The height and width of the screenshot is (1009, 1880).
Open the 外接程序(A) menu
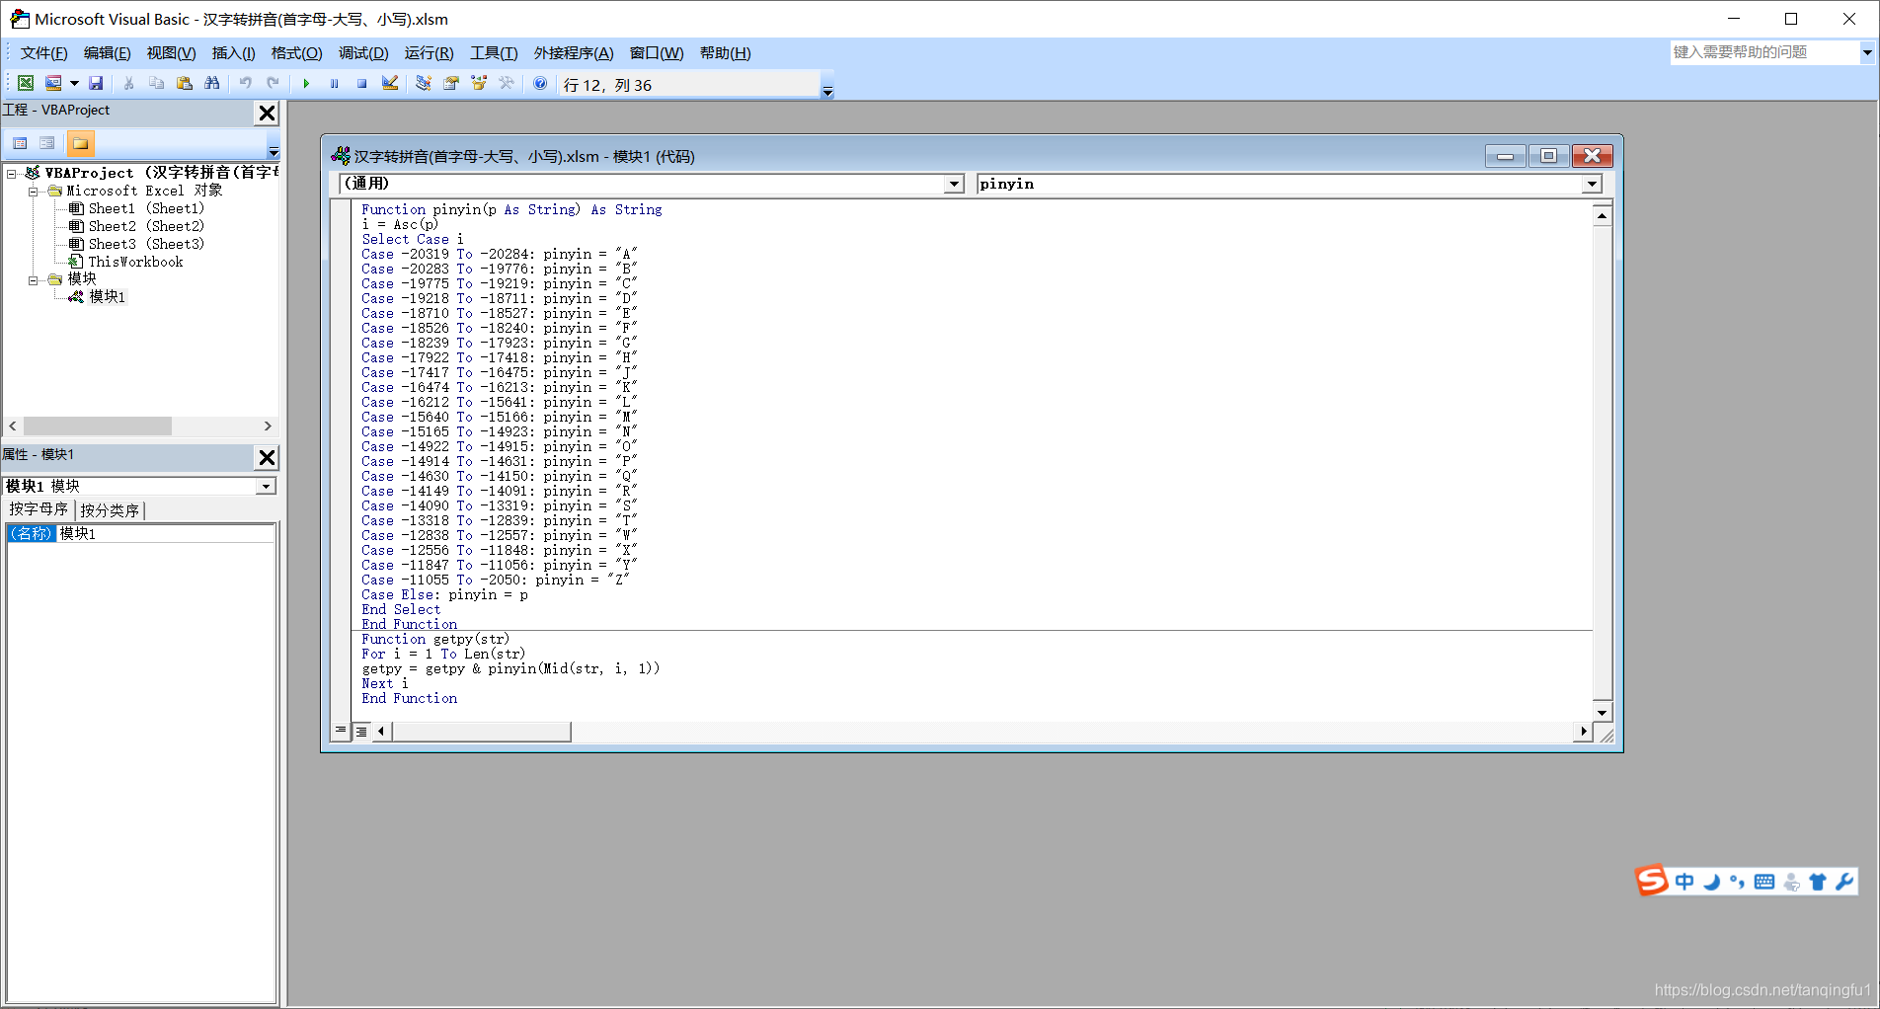[x=574, y=53]
